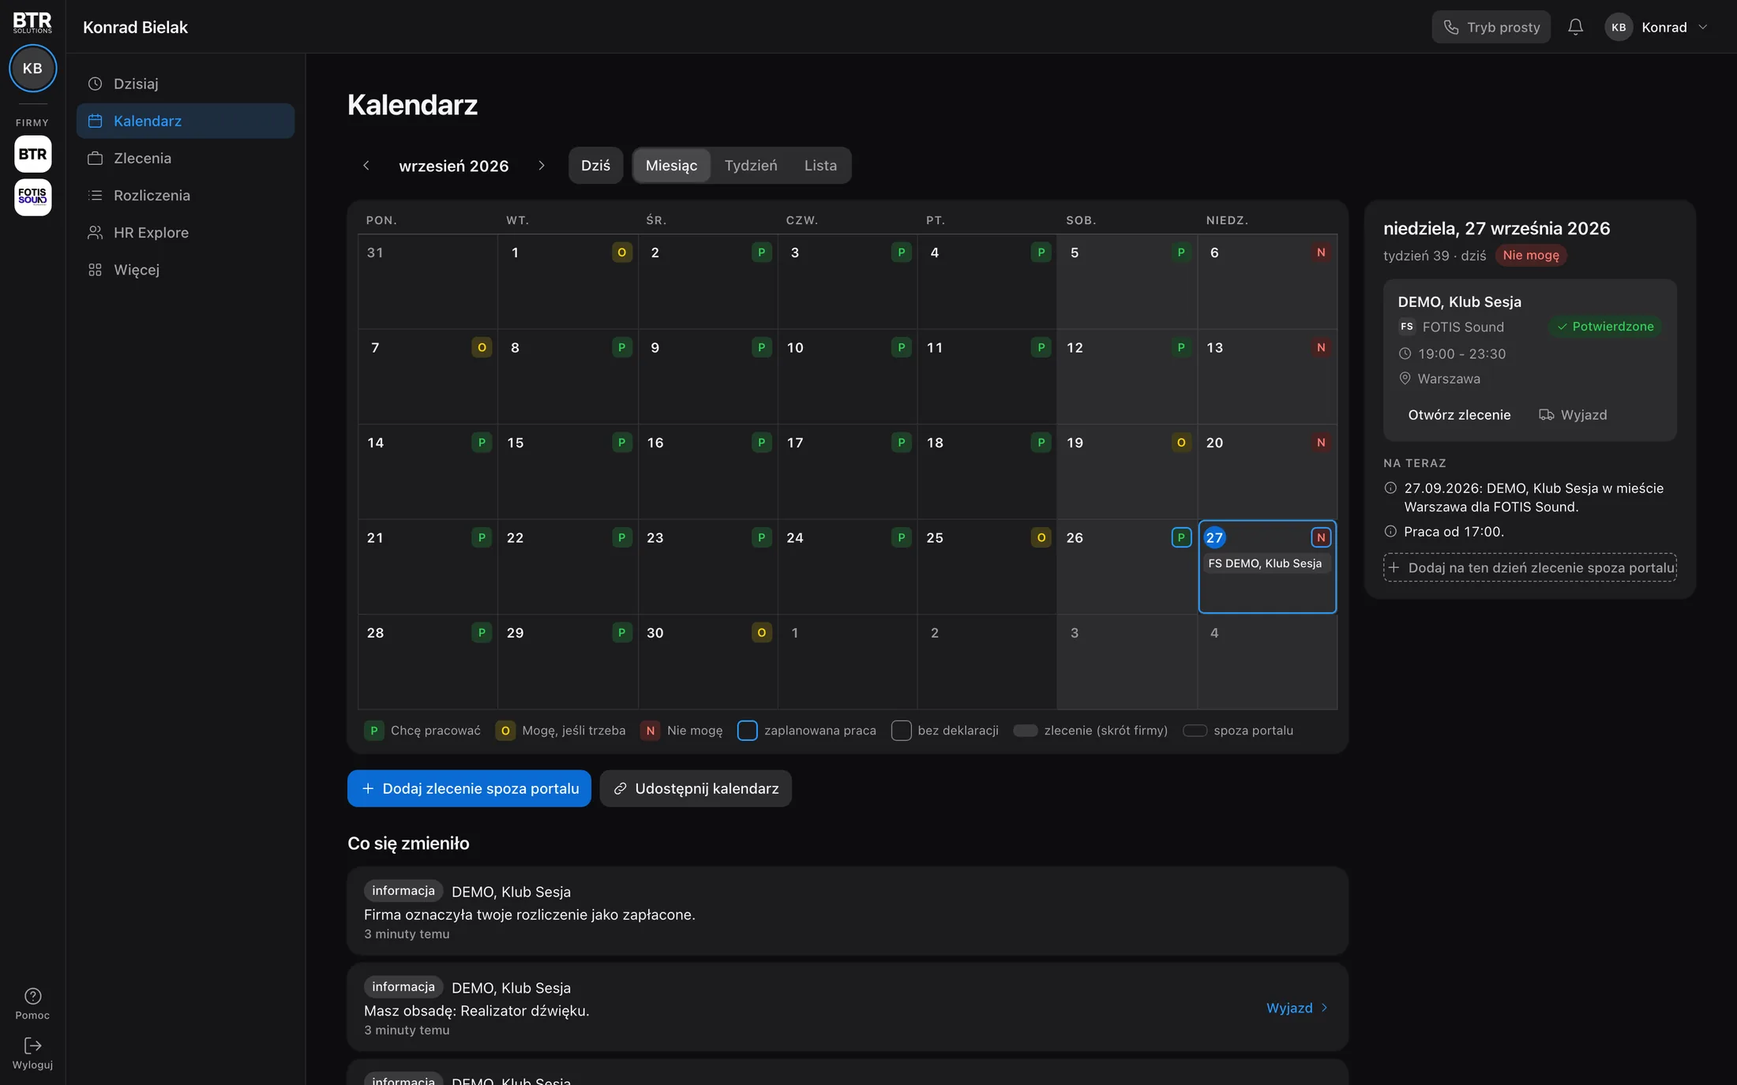Select September 15 day cell

pyautogui.click(x=567, y=472)
